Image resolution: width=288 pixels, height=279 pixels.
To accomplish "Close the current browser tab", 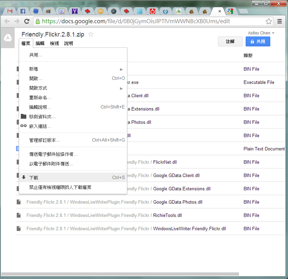I will 220,11.
